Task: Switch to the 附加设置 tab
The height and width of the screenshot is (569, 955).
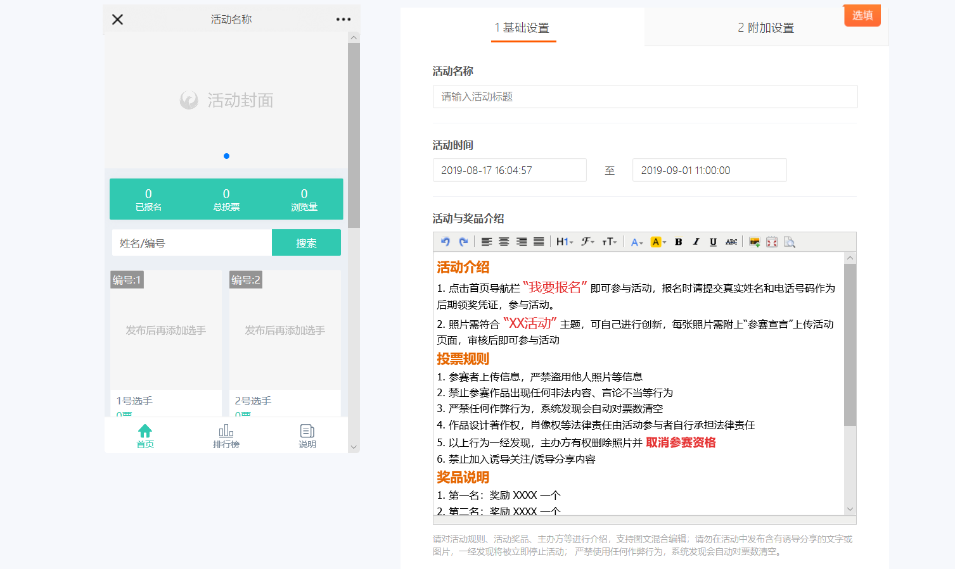Action: [x=766, y=28]
